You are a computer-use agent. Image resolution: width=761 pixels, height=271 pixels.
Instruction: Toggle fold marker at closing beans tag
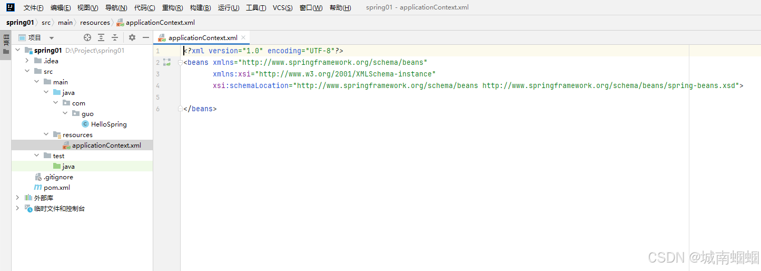click(x=180, y=109)
